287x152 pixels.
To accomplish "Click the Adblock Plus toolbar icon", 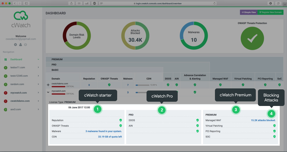I will pos(94,3).
